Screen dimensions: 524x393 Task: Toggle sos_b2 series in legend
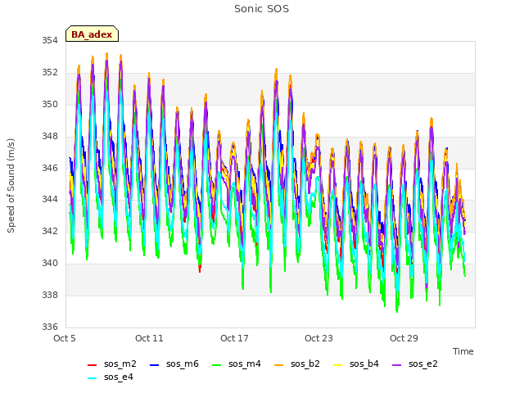pos(297,364)
